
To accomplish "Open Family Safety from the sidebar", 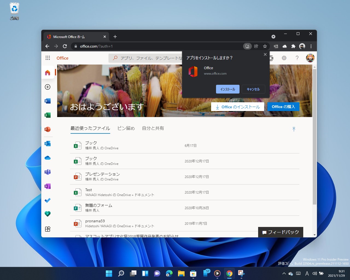I will 48,214.
